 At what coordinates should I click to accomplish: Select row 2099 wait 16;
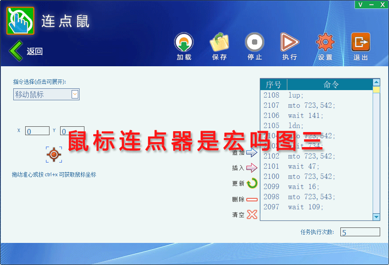point(317,187)
